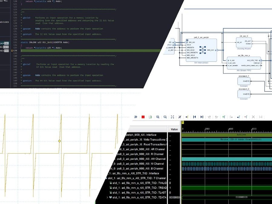This screenshot has width=272, height=204.
Task: Expand AXI_STR_TXD port on AXI-Stream FIFO
Action: pos(259,60)
